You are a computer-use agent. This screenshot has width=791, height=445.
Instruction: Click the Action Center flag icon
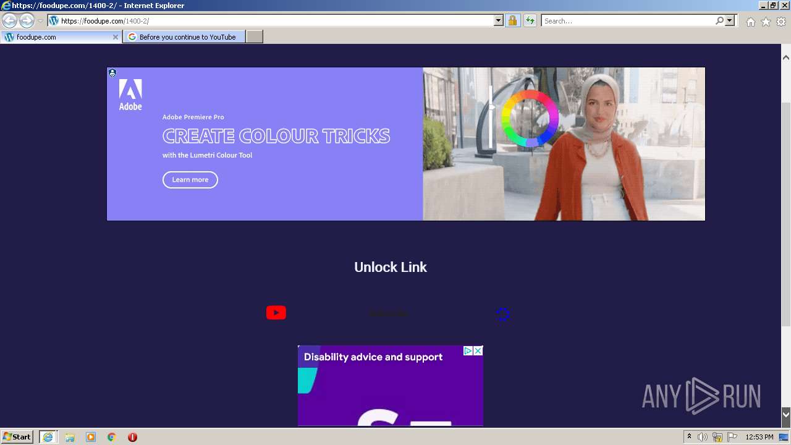coord(732,437)
